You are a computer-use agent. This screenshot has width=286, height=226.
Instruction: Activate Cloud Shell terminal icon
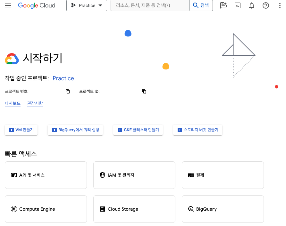(238, 5)
